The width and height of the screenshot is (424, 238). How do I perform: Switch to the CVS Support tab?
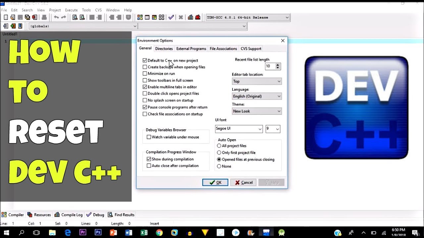point(251,49)
